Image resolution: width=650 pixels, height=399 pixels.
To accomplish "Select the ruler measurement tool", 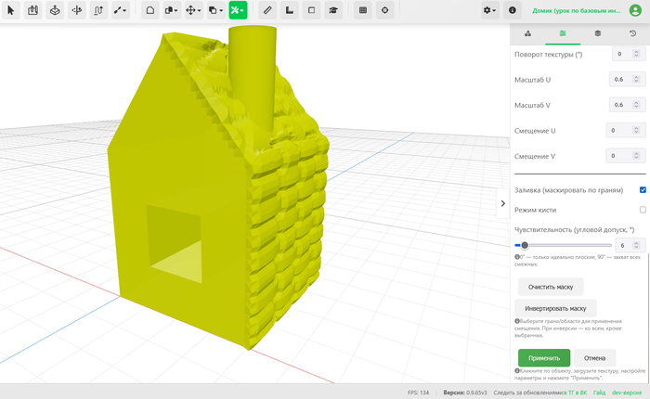I will pos(267,10).
